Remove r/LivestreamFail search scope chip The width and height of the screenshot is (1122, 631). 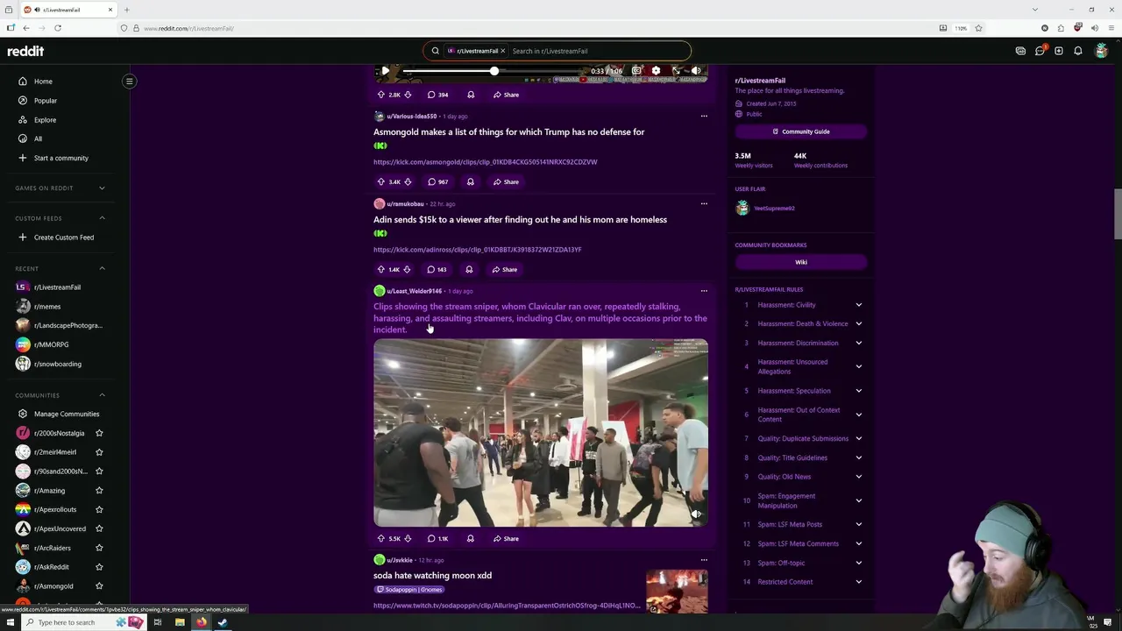(x=503, y=51)
